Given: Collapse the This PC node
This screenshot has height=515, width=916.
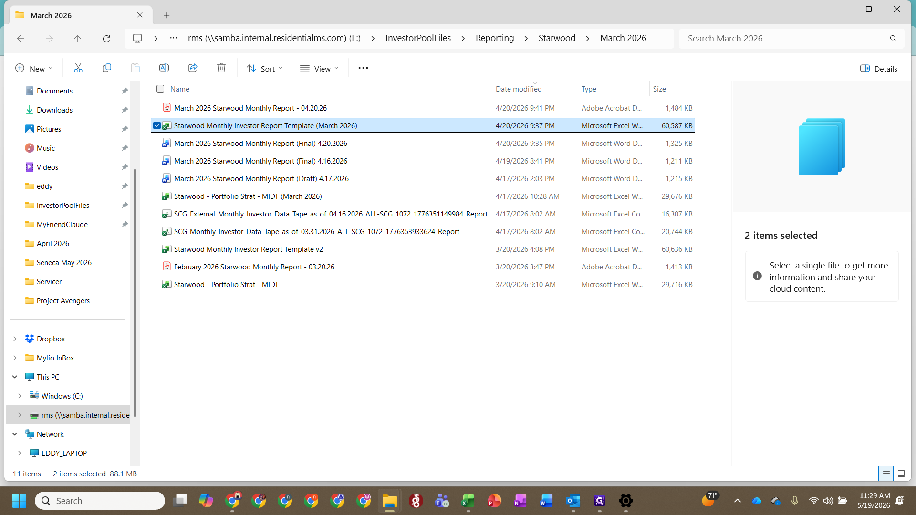Looking at the screenshot, I should coord(15,377).
